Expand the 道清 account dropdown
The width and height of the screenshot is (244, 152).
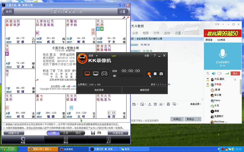pyautogui.click(x=97, y=56)
